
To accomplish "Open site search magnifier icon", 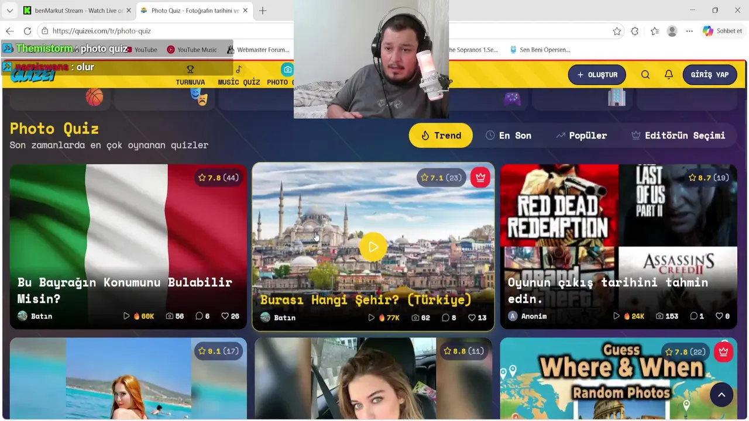I will [x=645, y=75].
